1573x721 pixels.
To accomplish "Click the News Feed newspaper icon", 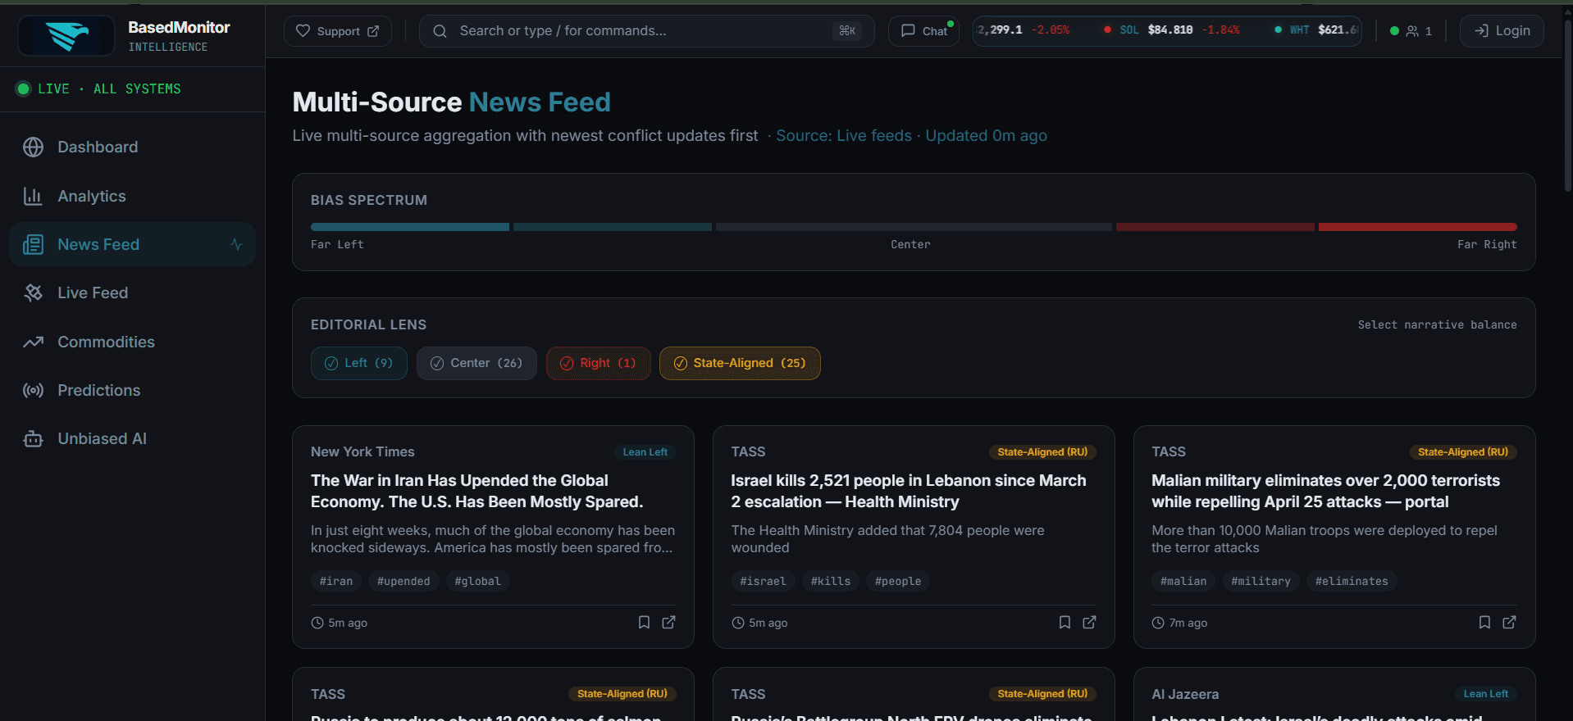I will [33, 244].
